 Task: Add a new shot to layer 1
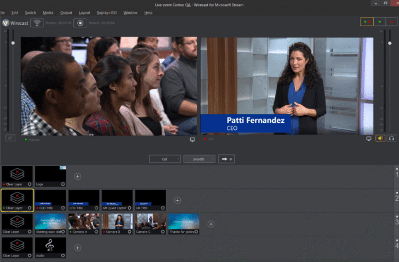pyautogui.click(x=78, y=176)
